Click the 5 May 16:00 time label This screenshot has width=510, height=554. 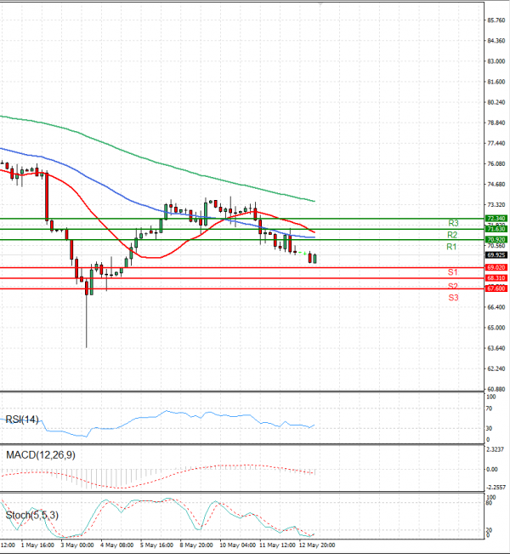click(156, 545)
